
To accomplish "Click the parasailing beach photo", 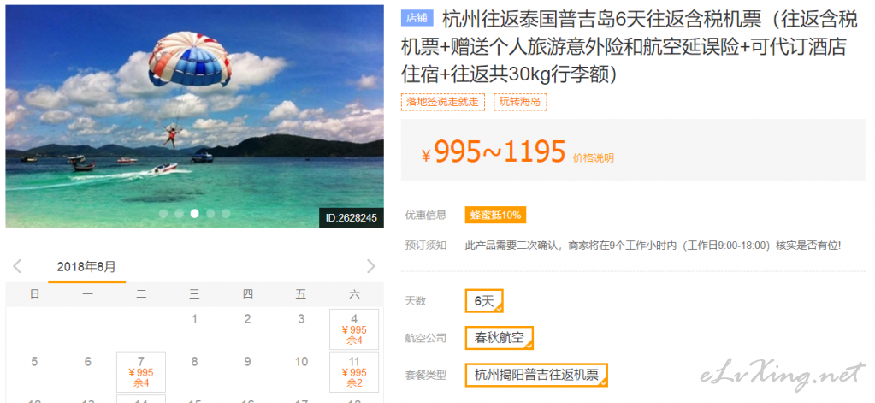I will (x=195, y=116).
